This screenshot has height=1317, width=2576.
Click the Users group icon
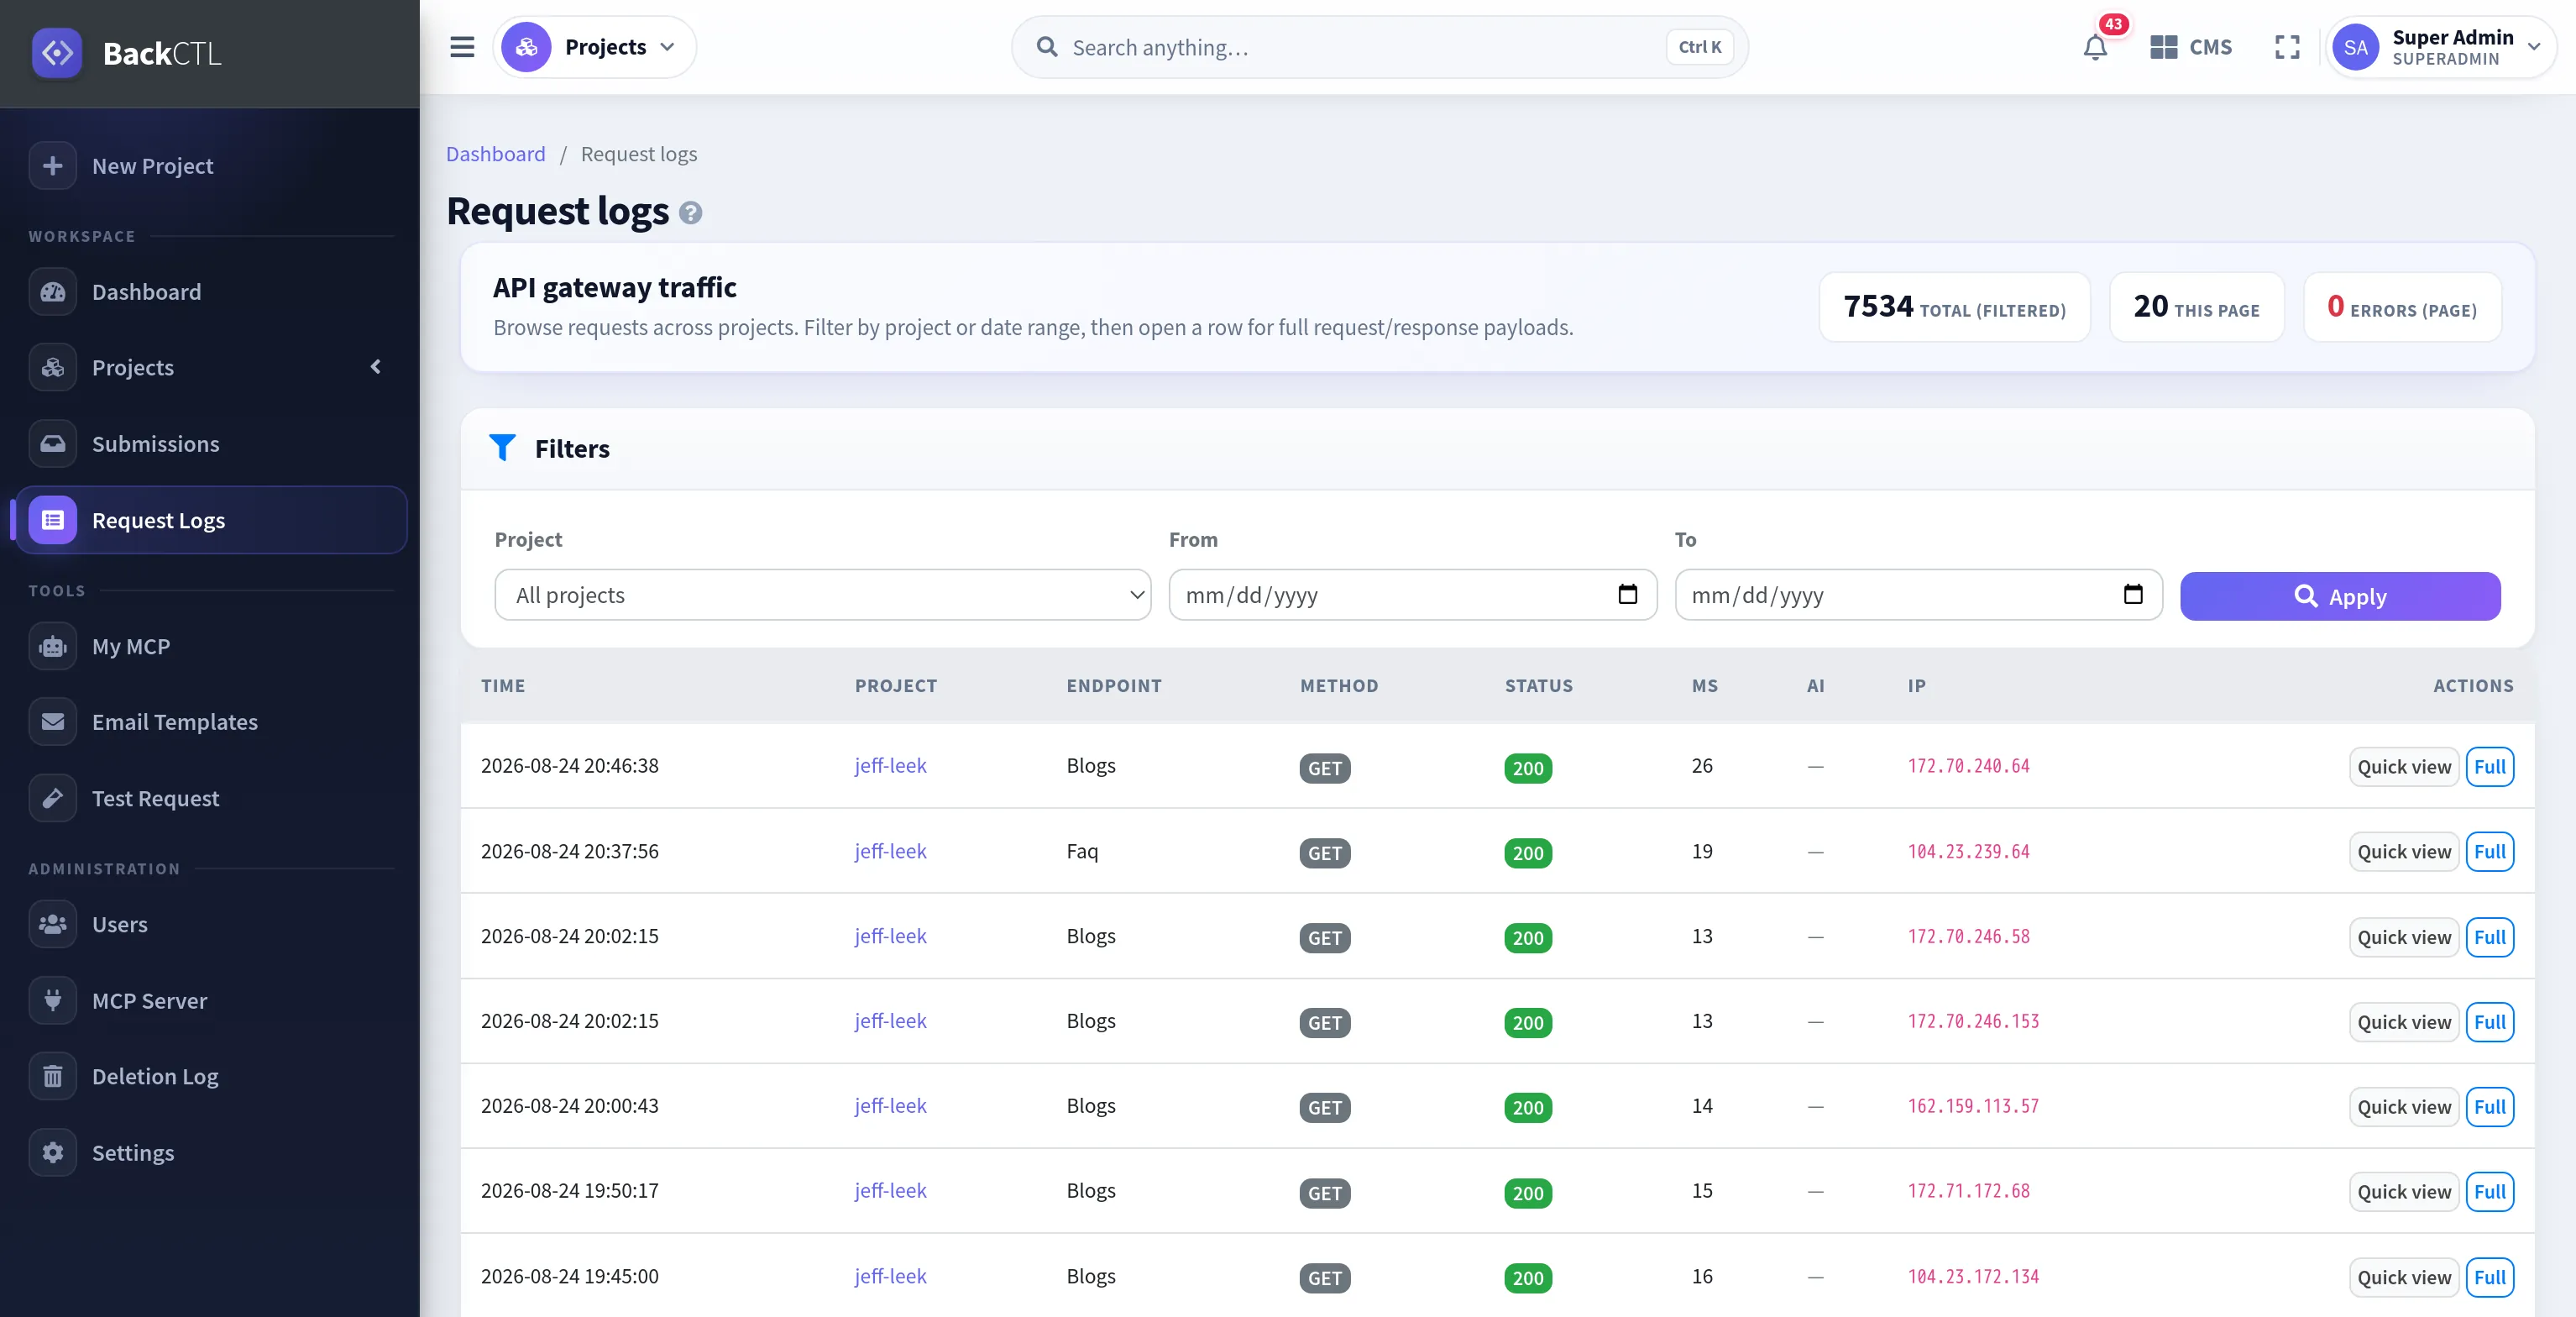click(x=53, y=924)
